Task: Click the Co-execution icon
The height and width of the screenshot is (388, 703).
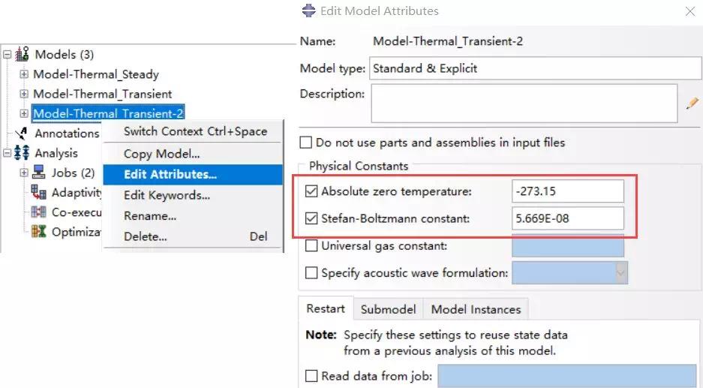Action: click(38, 212)
